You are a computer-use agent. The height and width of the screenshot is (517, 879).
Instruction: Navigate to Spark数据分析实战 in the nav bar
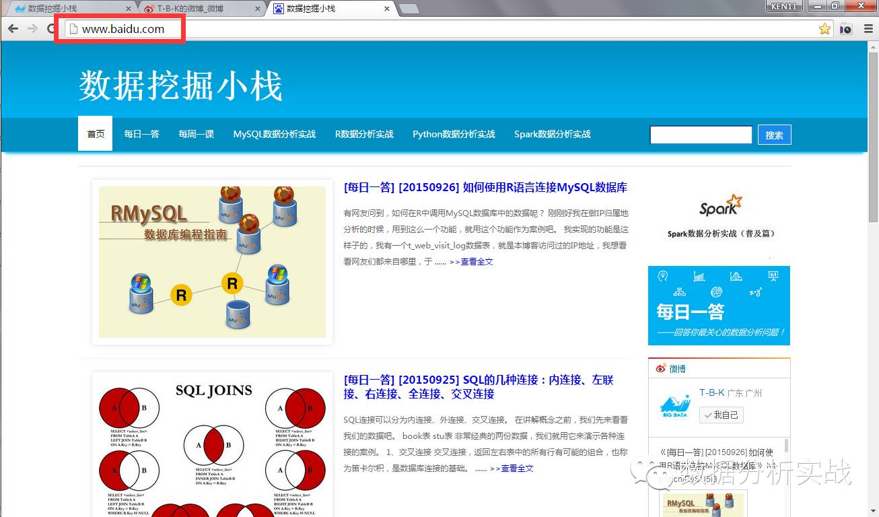553,134
